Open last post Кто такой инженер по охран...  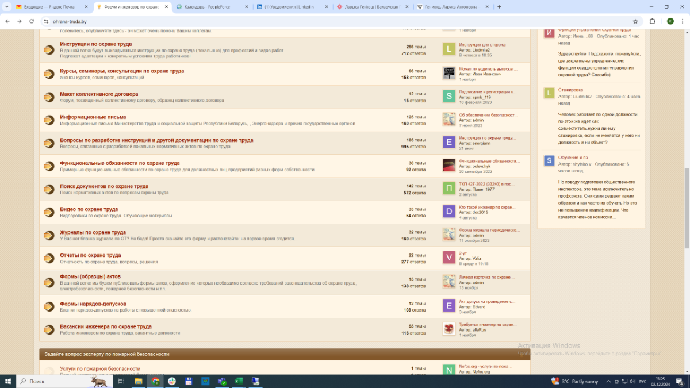(487, 207)
